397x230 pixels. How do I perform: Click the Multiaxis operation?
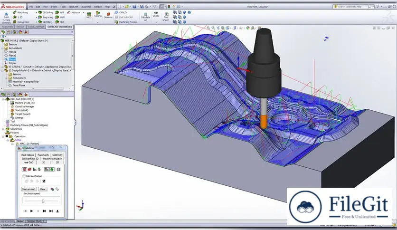(x=74, y=12)
